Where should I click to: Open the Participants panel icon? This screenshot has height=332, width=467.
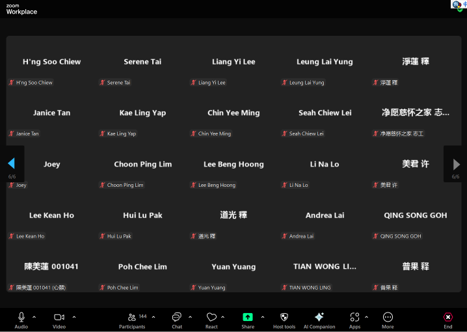coord(132,317)
